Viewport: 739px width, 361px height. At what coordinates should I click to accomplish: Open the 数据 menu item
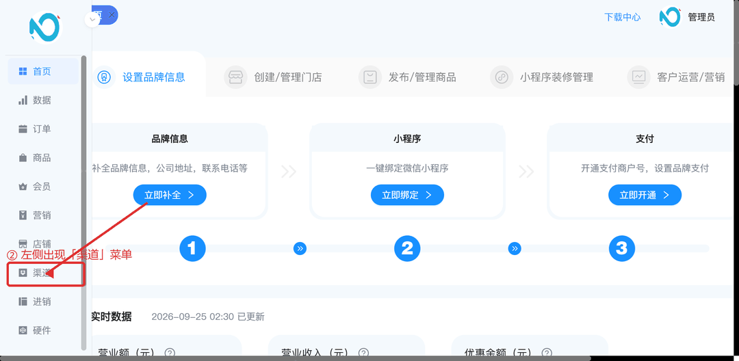point(43,101)
